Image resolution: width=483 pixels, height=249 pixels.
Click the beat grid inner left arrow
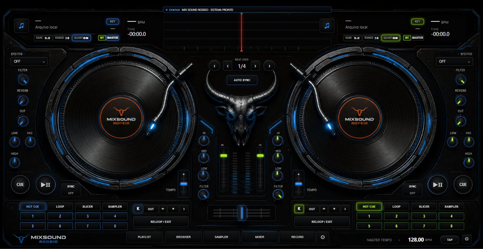click(228, 66)
